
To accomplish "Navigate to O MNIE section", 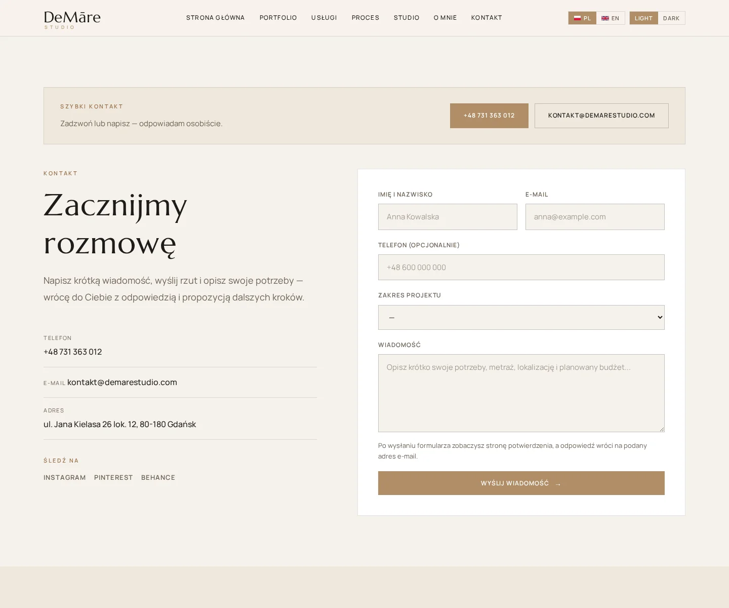I will pos(445,18).
